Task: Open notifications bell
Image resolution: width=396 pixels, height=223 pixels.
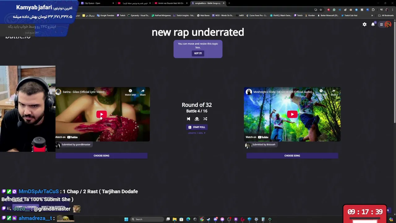Action: [373, 24]
